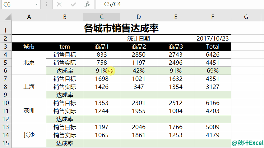Viewport: 264px width, 148px height.
Task: Click empty 达成率 cell F12 for 深圳
Action: (213, 119)
